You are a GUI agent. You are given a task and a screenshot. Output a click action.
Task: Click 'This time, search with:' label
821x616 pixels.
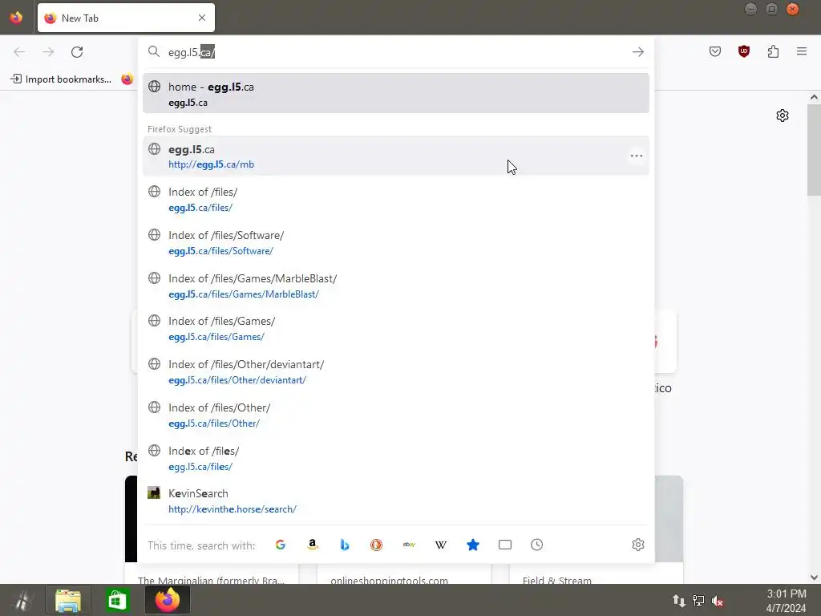point(201,545)
